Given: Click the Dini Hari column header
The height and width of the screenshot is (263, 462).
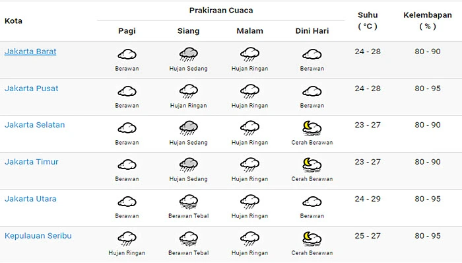Looking at the screenshot, I should pos(312,31).
